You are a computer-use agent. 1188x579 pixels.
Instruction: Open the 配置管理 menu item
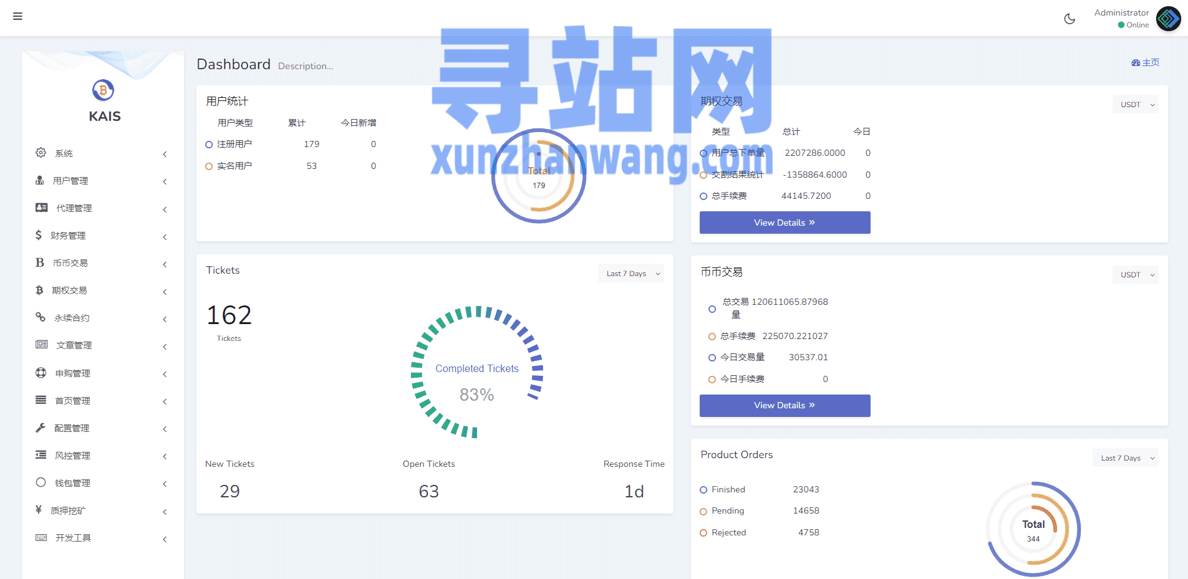pyautogui.click(x=103, y=428)
